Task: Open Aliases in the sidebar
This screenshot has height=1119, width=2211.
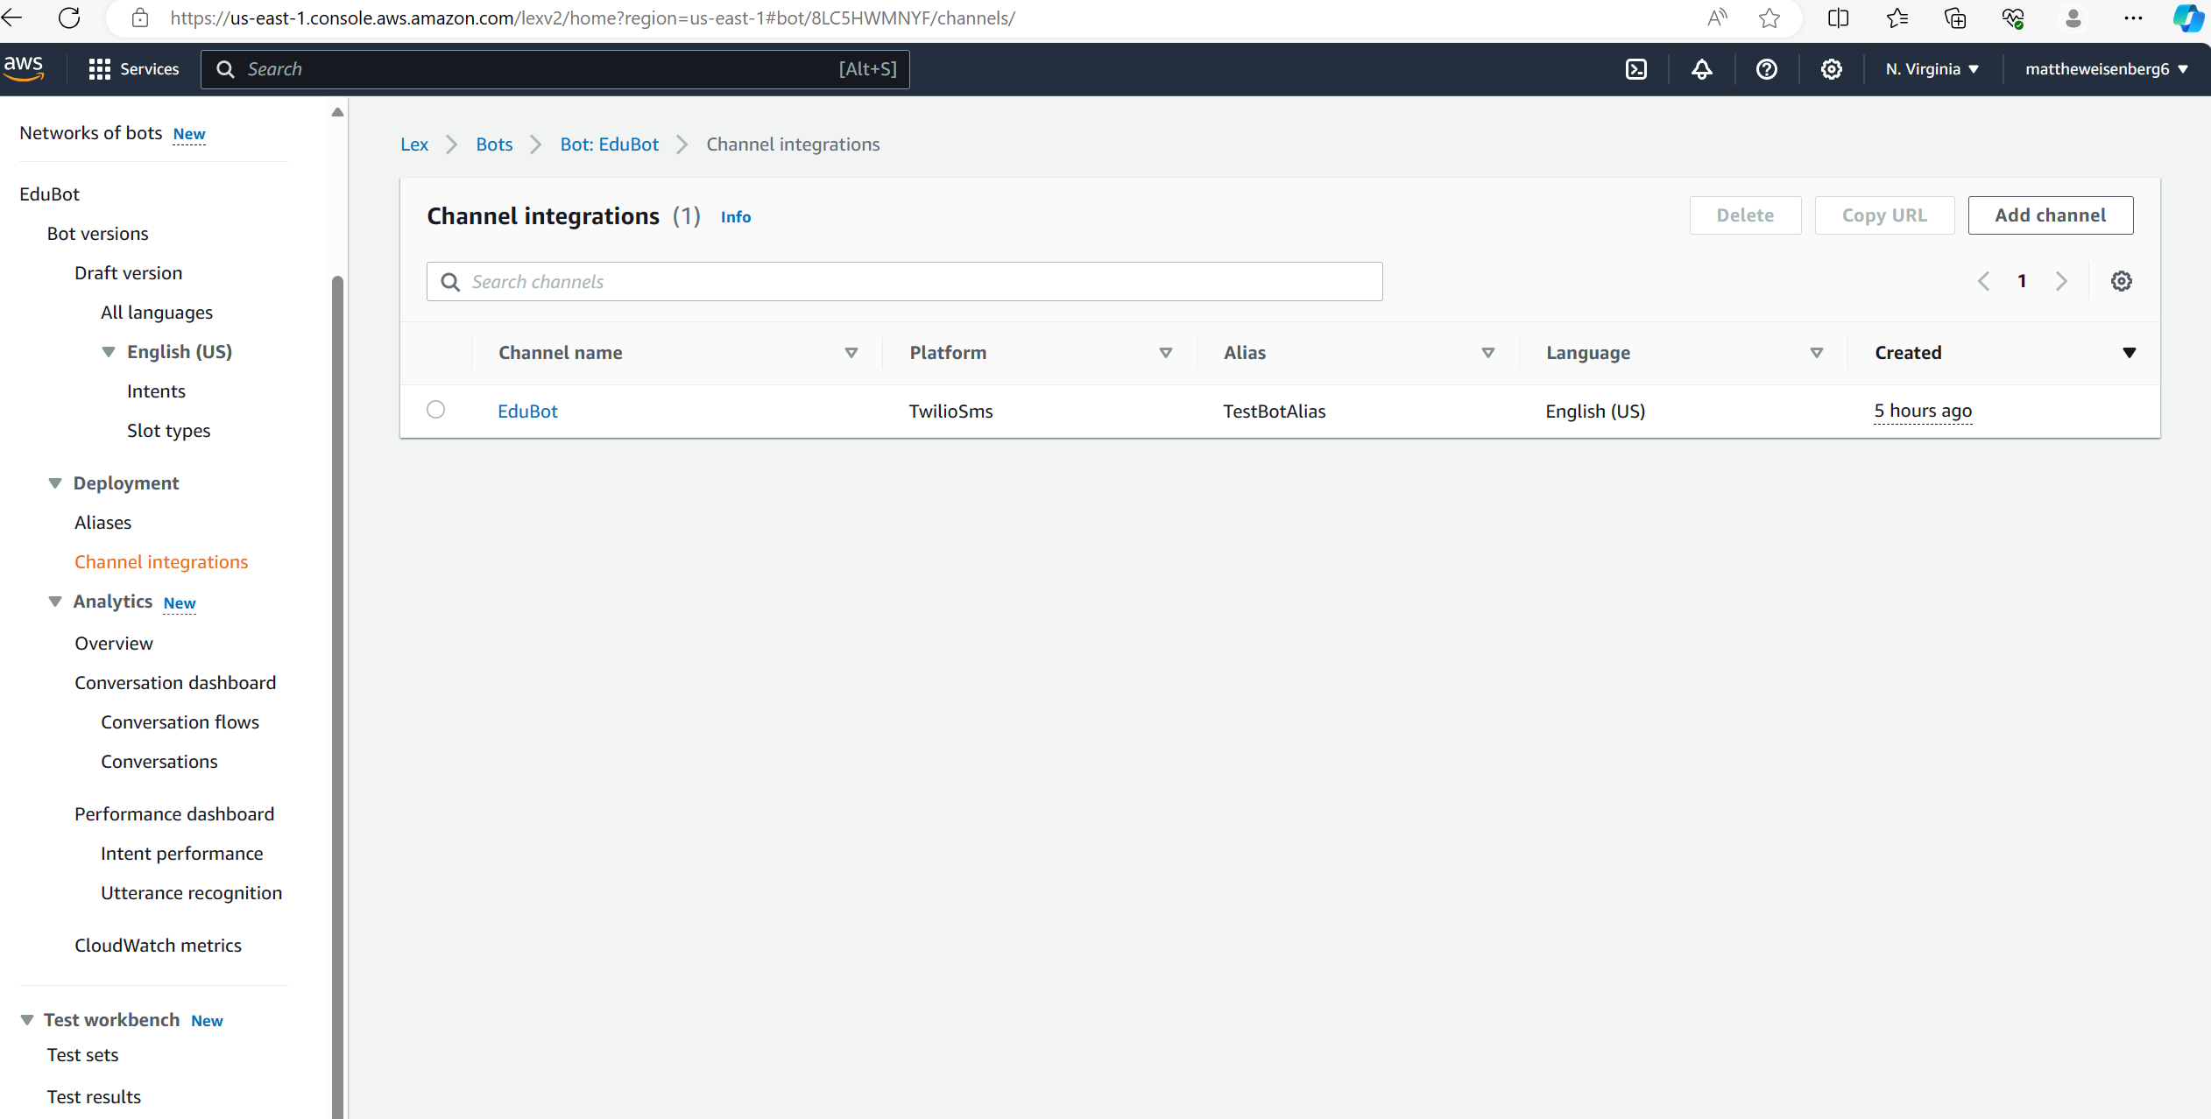Action: pos(102,523)
